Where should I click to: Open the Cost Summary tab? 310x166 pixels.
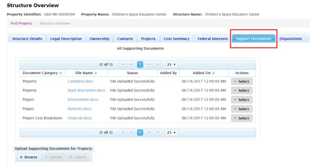click(x=176, y=39)
